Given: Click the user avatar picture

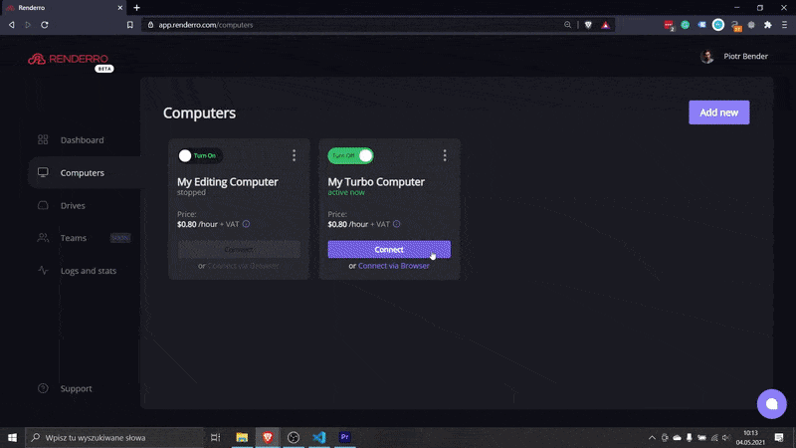Looking at the screenshot, I should pyautogui.click(x=707, y=57).
